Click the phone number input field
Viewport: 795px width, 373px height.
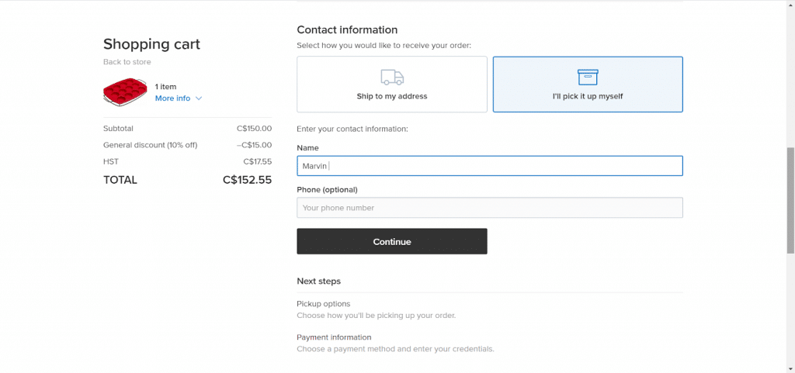(490, 208)
